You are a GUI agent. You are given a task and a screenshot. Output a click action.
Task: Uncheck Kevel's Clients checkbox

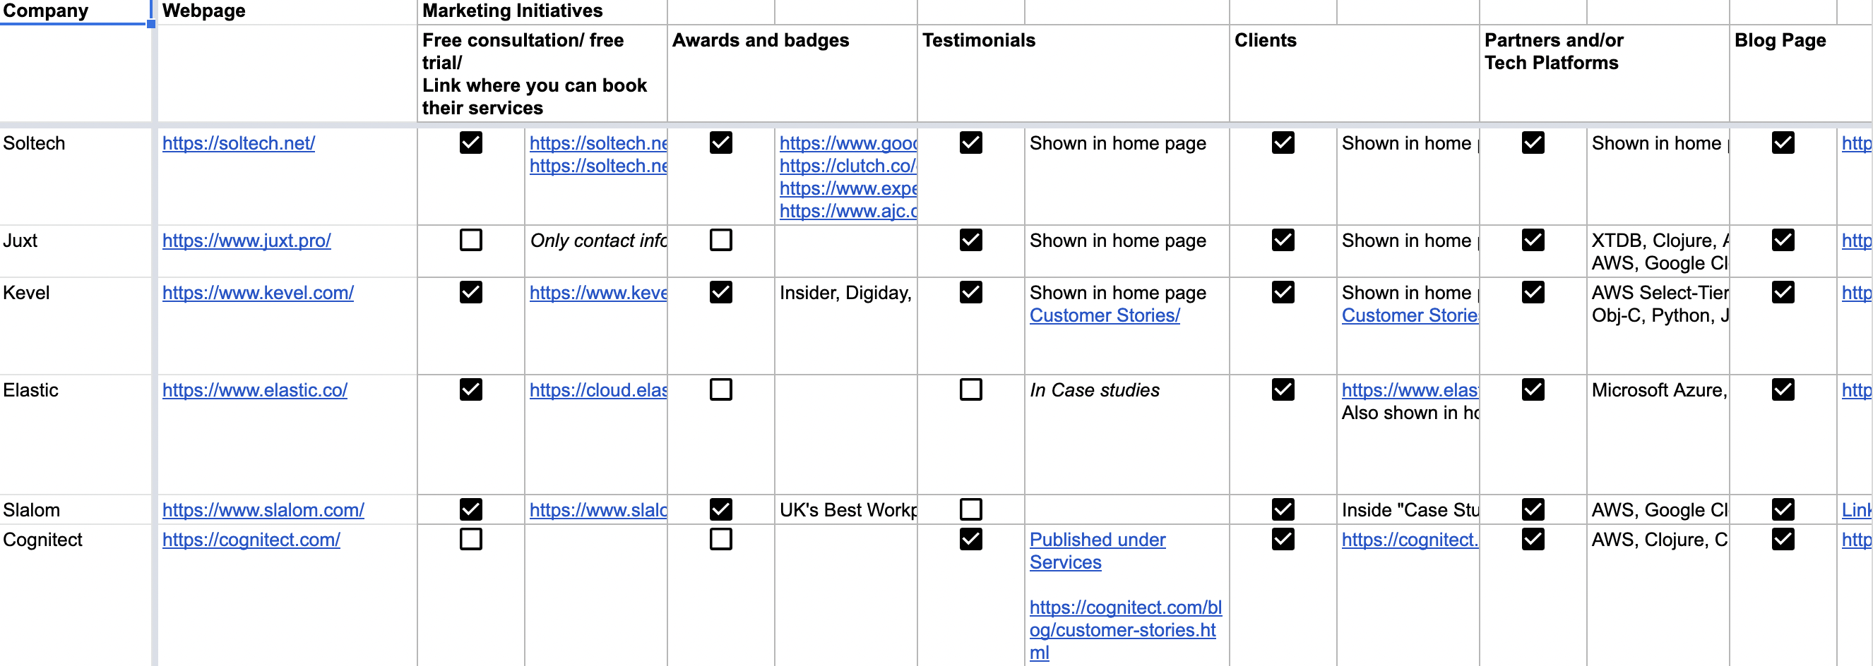[x=1283, y=292]
